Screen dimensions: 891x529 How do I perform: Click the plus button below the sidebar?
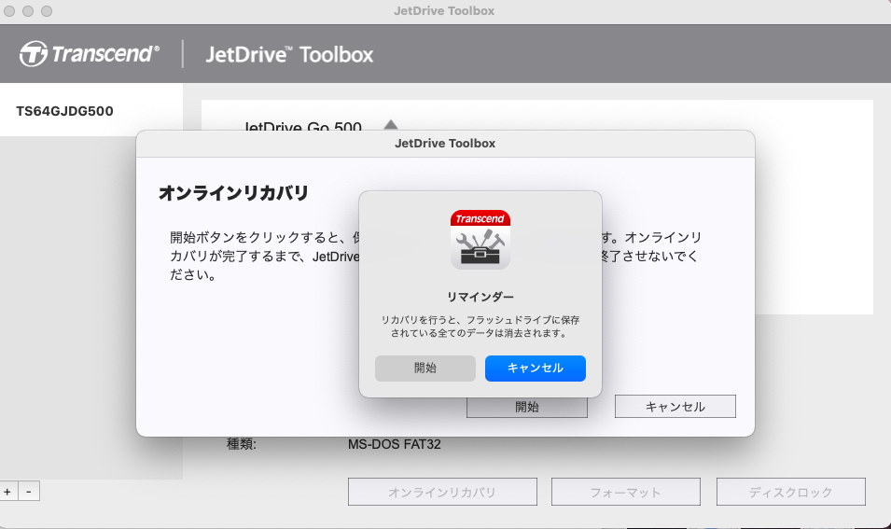pyautogui.click(x=8, y=492)
